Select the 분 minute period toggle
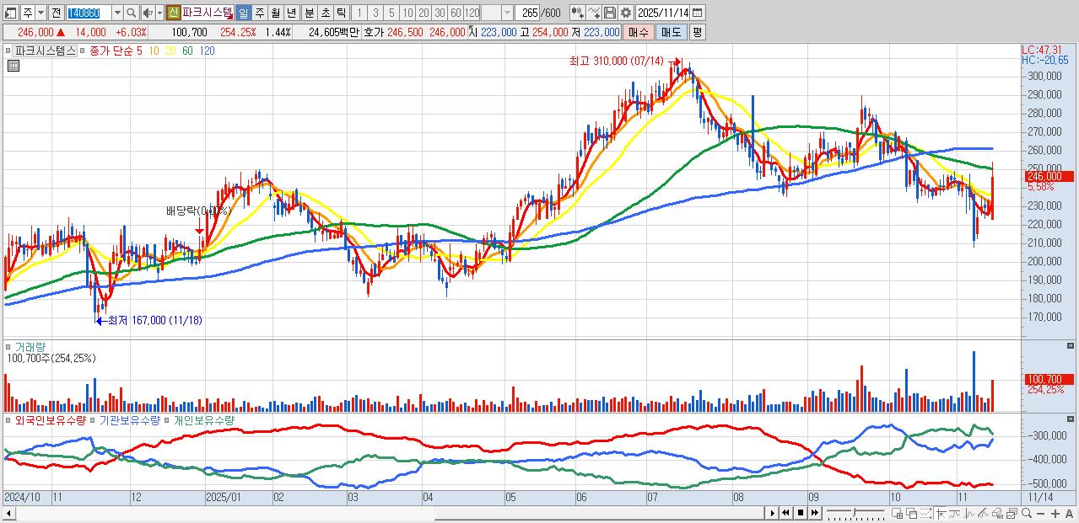1079x523 pixels. click(310, 13)
